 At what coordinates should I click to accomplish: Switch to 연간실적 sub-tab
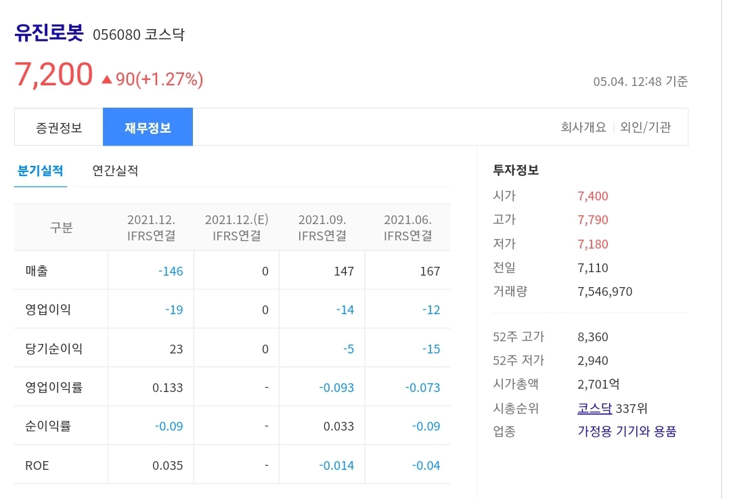[115, 171]
